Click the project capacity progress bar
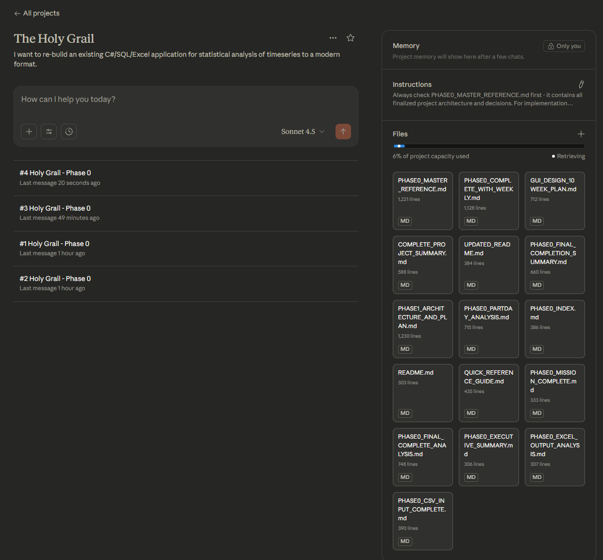The height and width of the screenshot is (560, 603). tap(489, 146)
